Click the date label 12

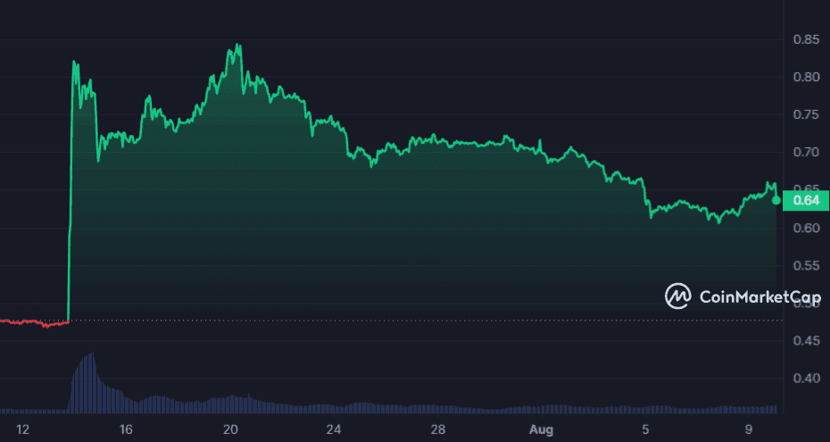[22, 429]
